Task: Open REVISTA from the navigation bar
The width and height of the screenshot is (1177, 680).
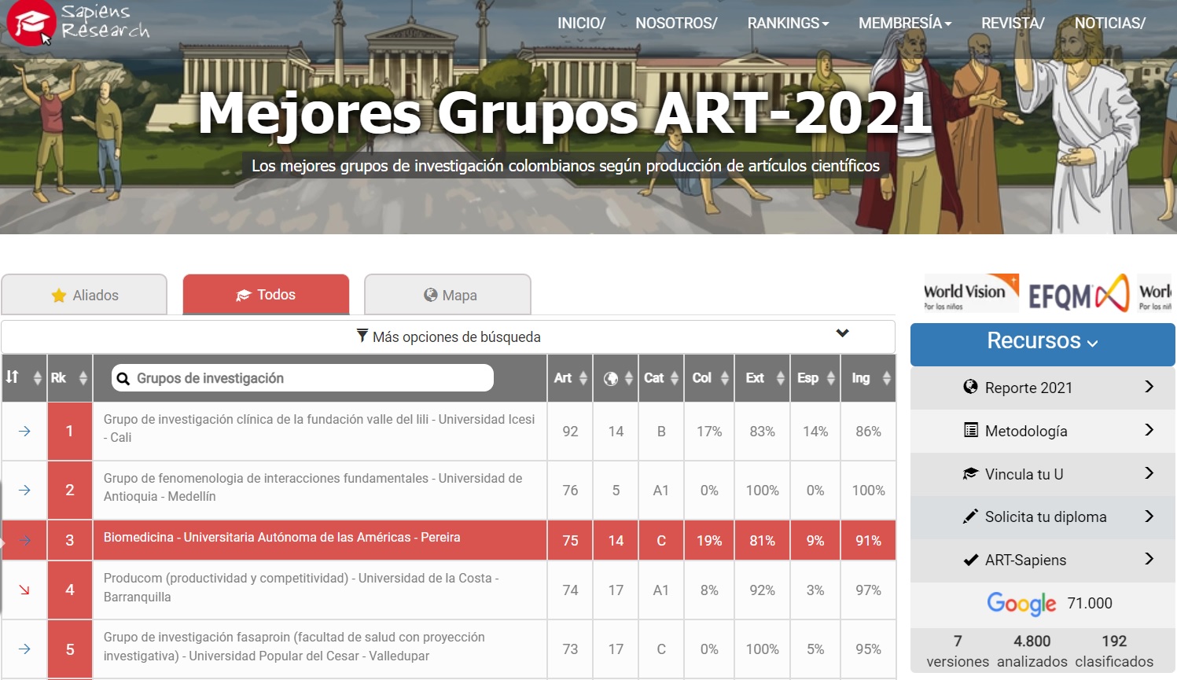Action: point(1013,23)
